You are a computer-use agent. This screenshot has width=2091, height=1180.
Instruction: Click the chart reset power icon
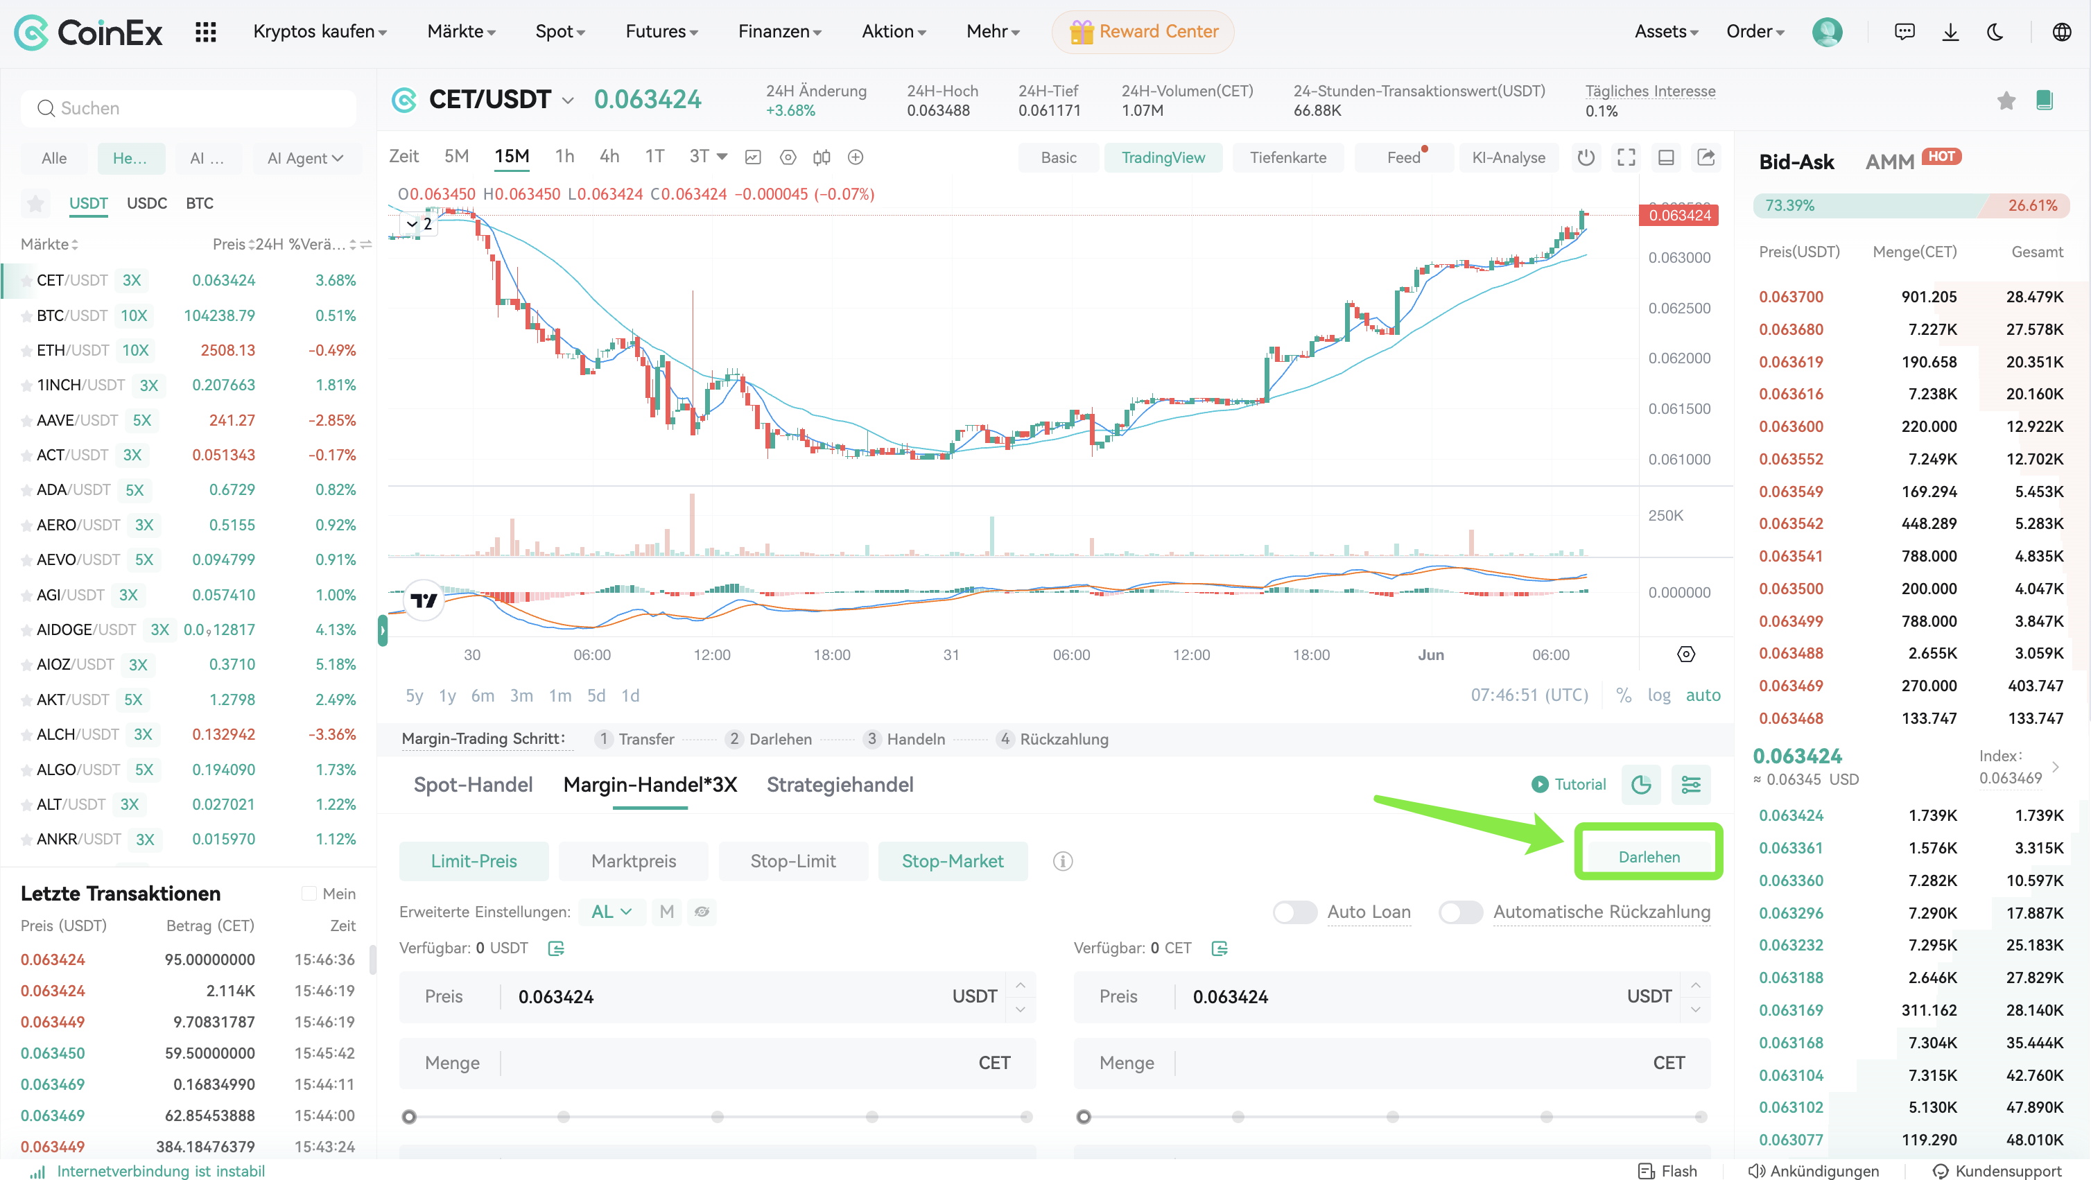(x=1586, y=157)
